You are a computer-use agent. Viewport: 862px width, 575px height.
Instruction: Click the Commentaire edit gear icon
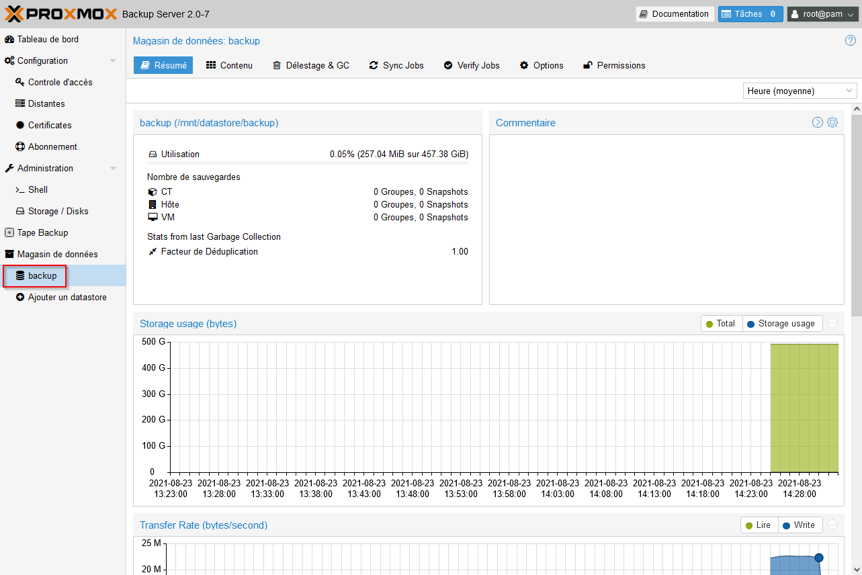[x=832, y=122]
